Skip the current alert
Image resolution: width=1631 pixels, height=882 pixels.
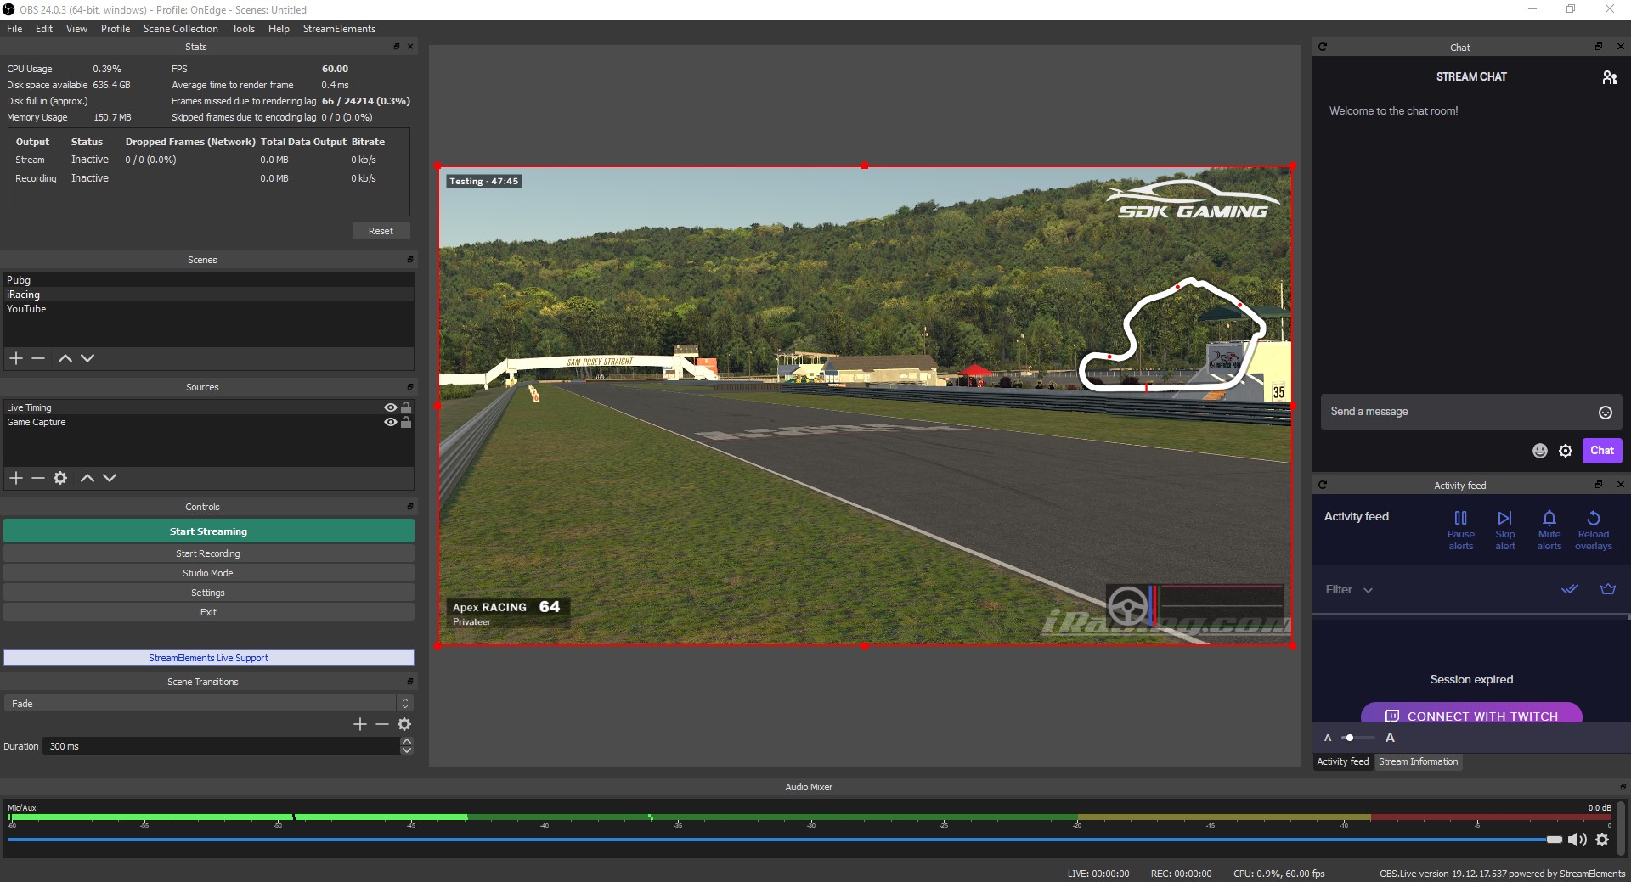coord(1505,531)
